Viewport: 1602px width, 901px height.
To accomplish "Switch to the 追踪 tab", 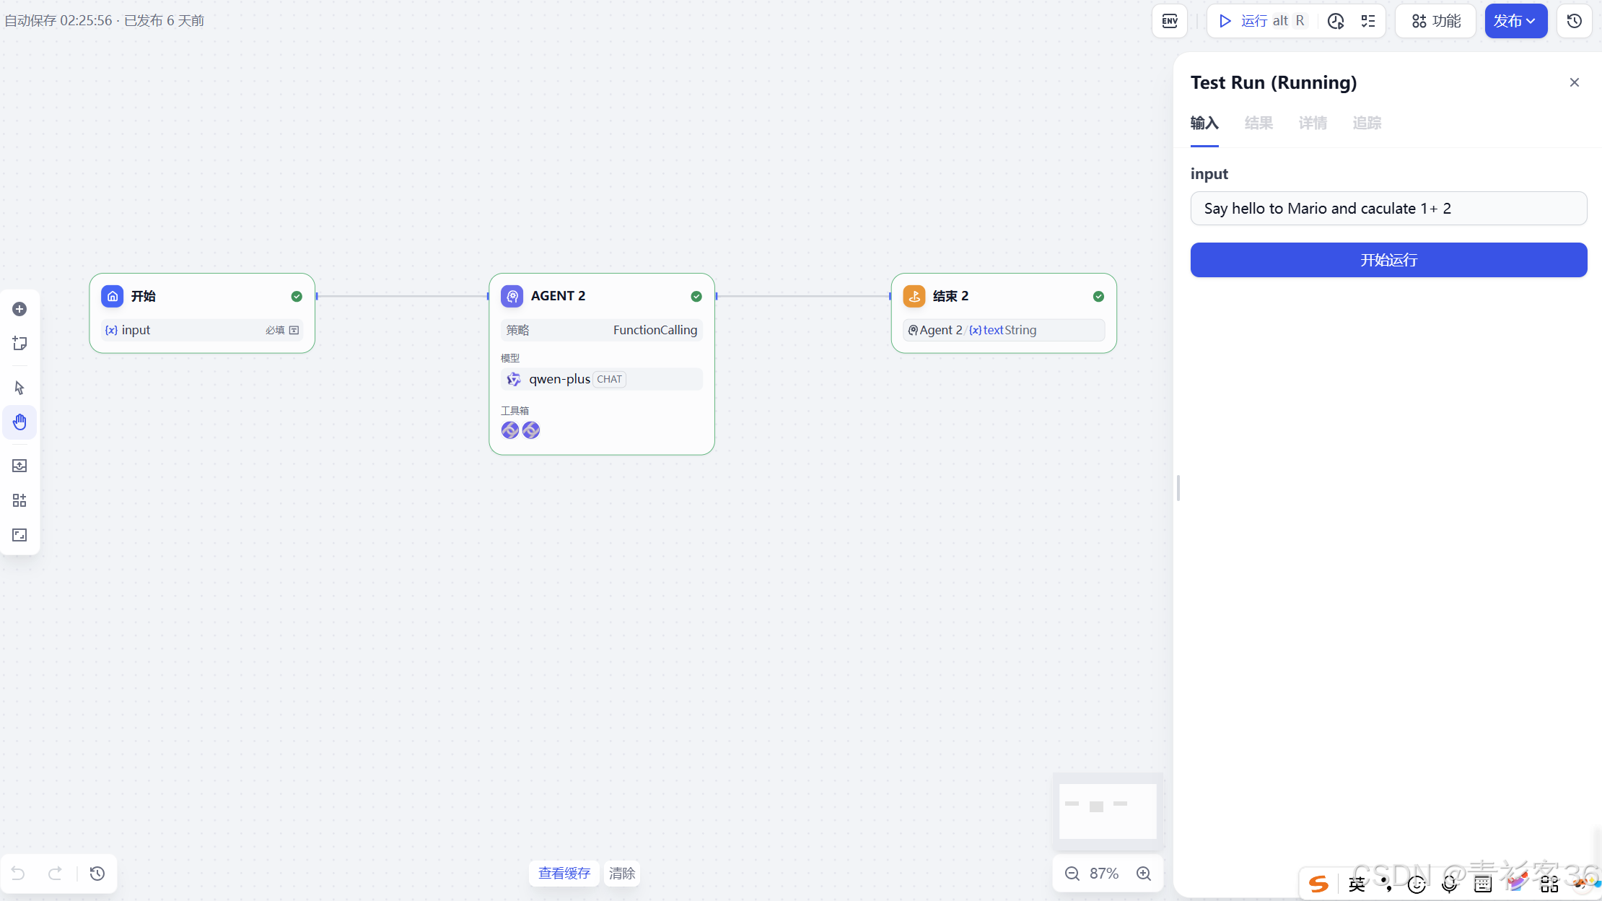I will pos(1367,123).
